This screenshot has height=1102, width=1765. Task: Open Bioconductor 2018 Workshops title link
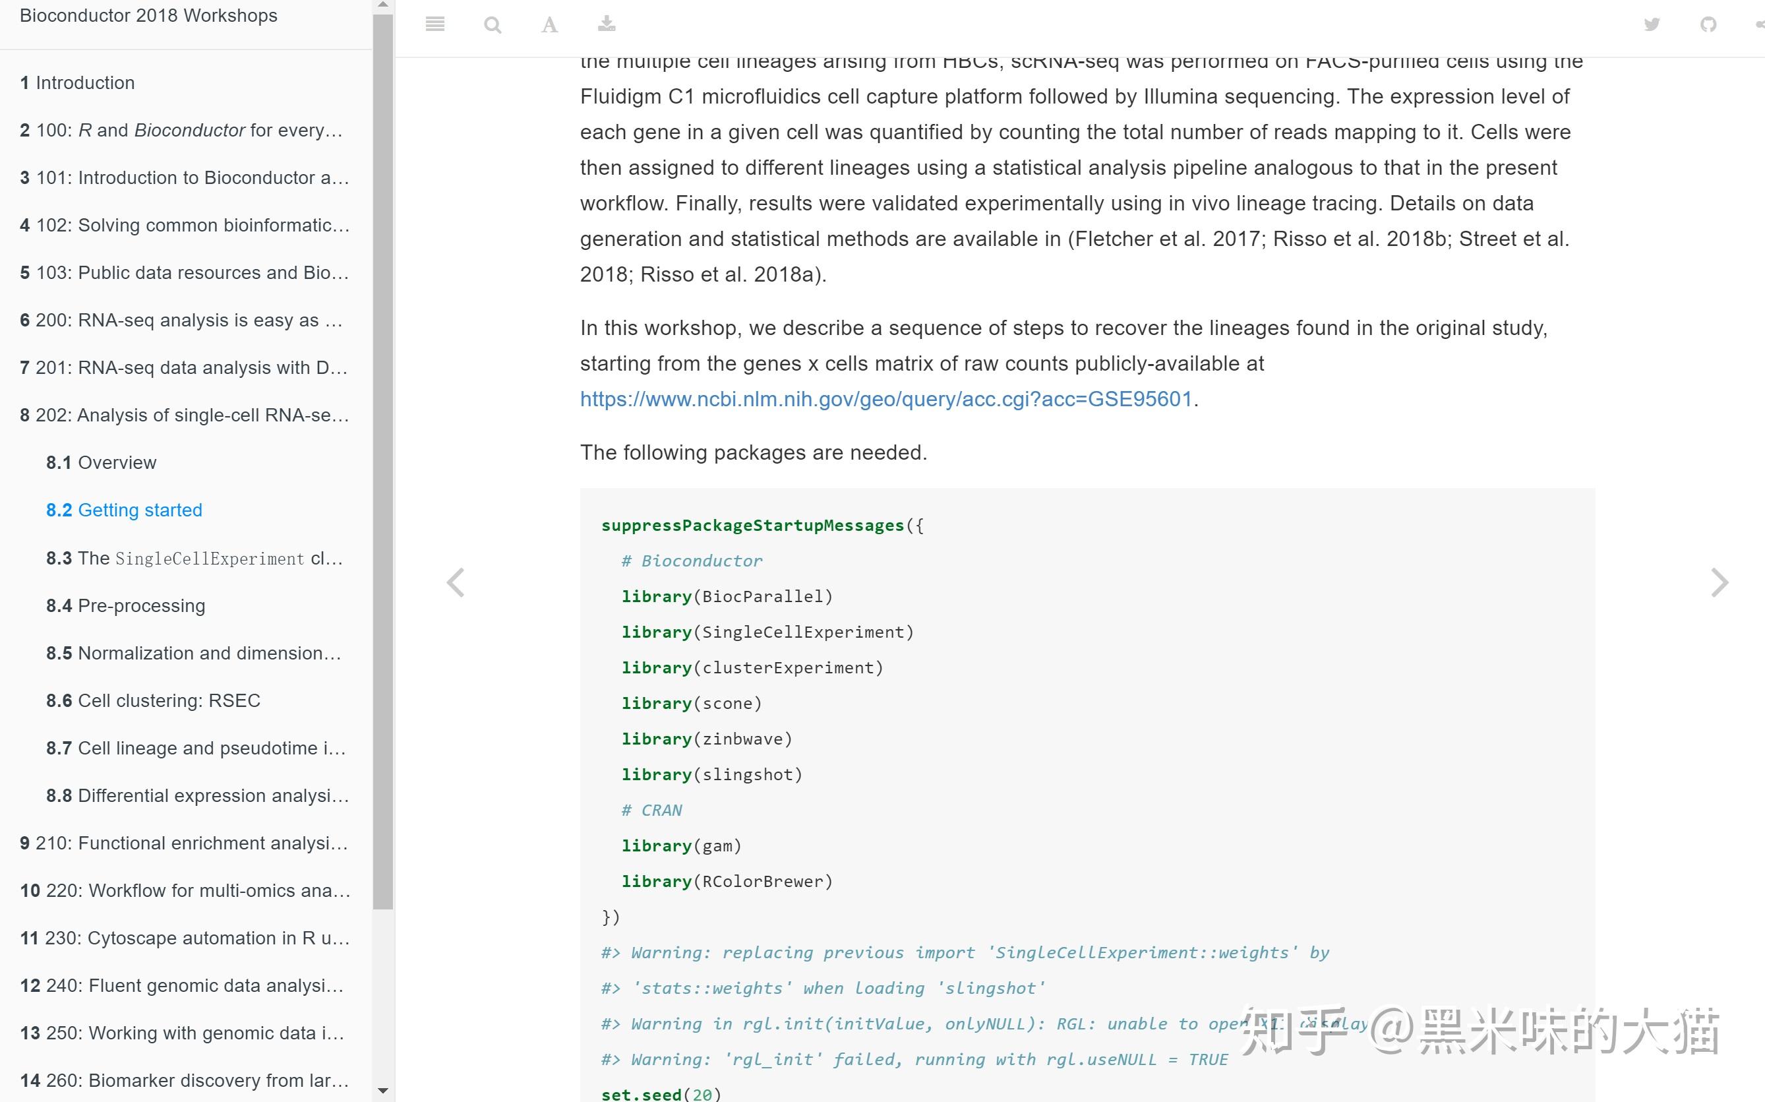coord(148,16)
